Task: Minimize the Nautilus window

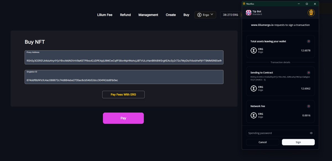Action: point(299,4)
